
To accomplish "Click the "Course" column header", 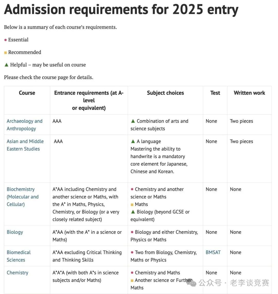I will pos(27,93).
